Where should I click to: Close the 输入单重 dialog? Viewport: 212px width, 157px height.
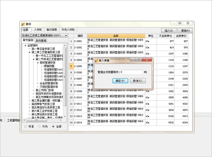click(146, 60)
